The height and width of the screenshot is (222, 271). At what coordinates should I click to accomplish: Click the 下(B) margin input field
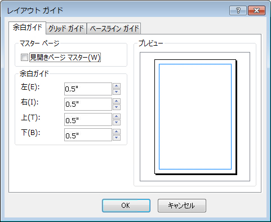coord(88,134)
